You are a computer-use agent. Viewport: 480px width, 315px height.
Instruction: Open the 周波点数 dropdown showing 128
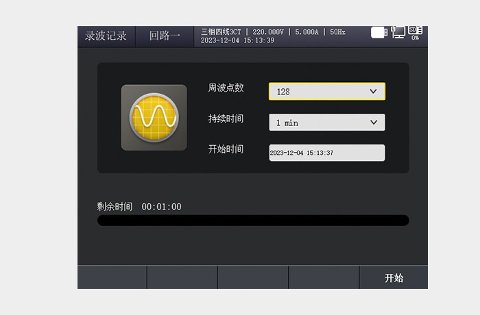[x=327, y=92]
